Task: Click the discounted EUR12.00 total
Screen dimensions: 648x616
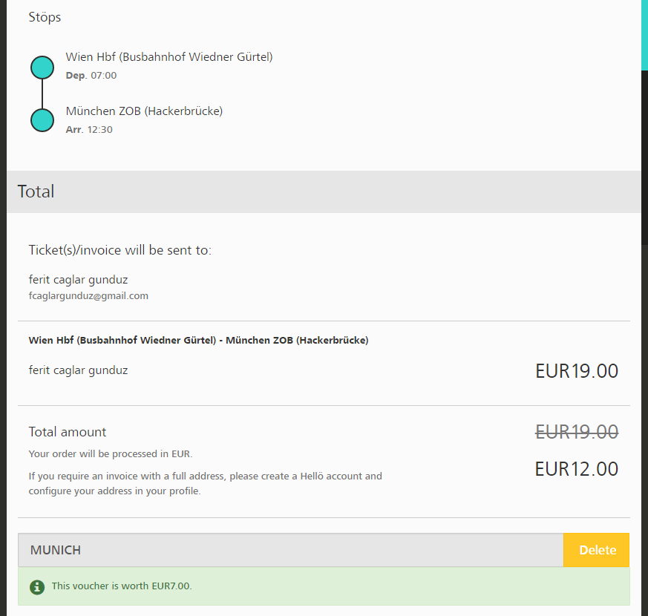Action: (576, 469)
